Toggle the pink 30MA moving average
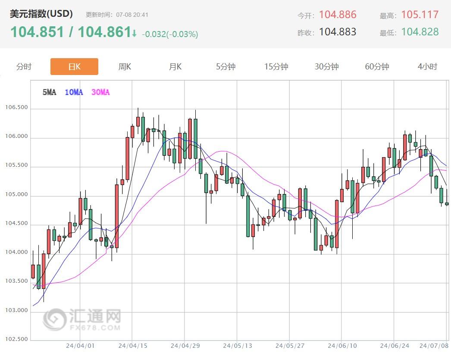This screenshot has height=353, width=451. (100, 92)
